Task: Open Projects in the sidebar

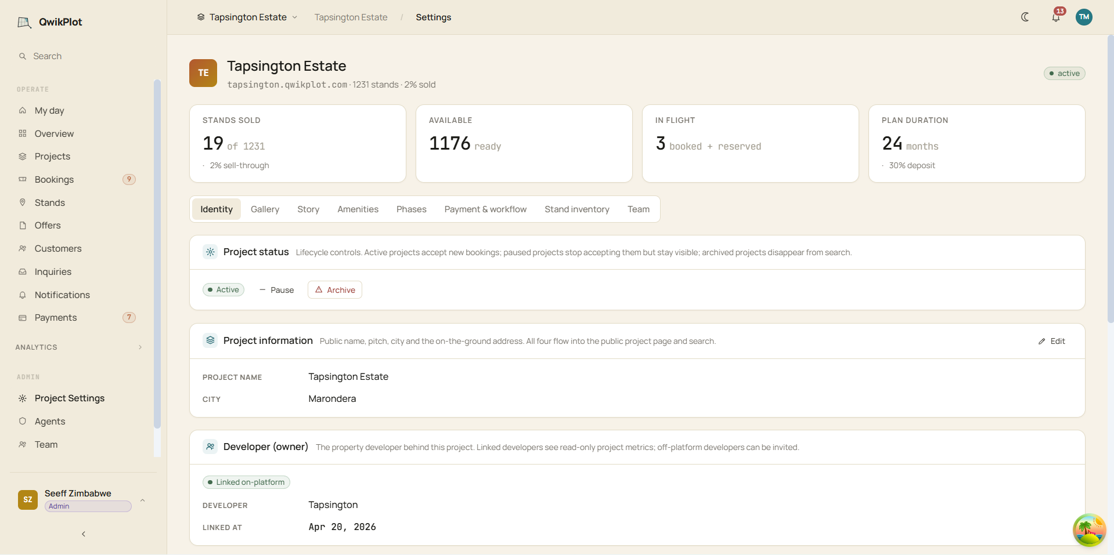Action: tap(79, 157)
